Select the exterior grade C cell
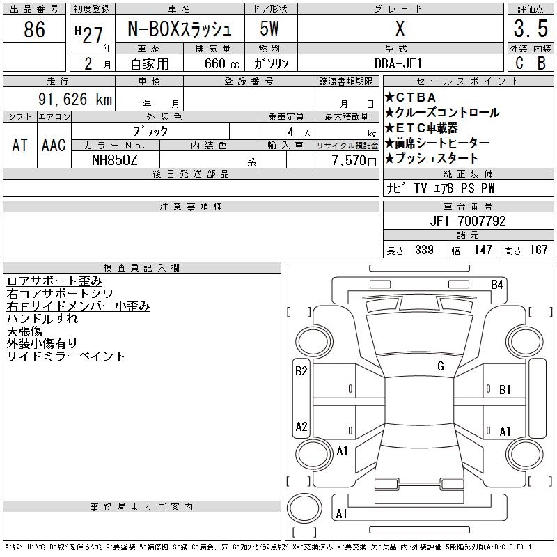The height and width of the screenshot is (557, 557). click(518, 63)
